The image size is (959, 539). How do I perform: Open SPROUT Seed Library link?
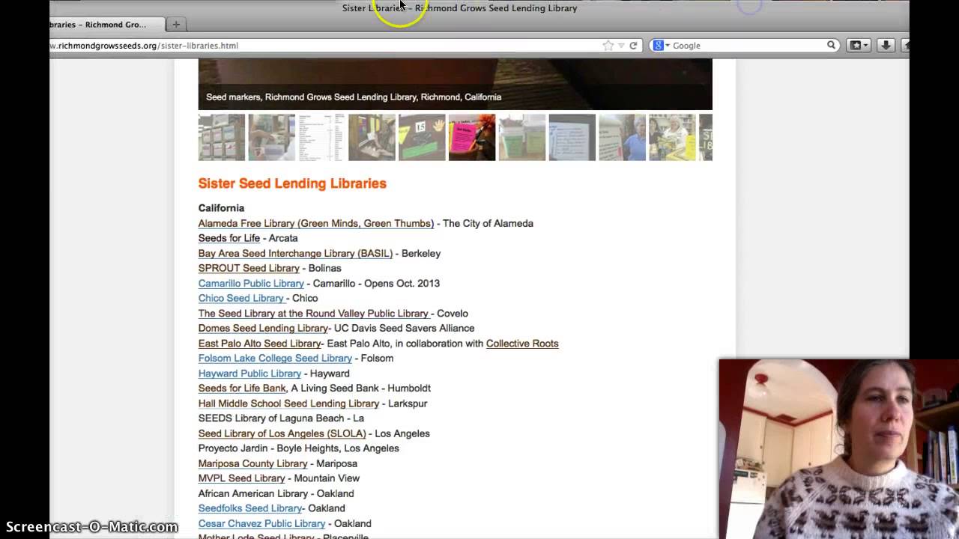pos(249,268)
